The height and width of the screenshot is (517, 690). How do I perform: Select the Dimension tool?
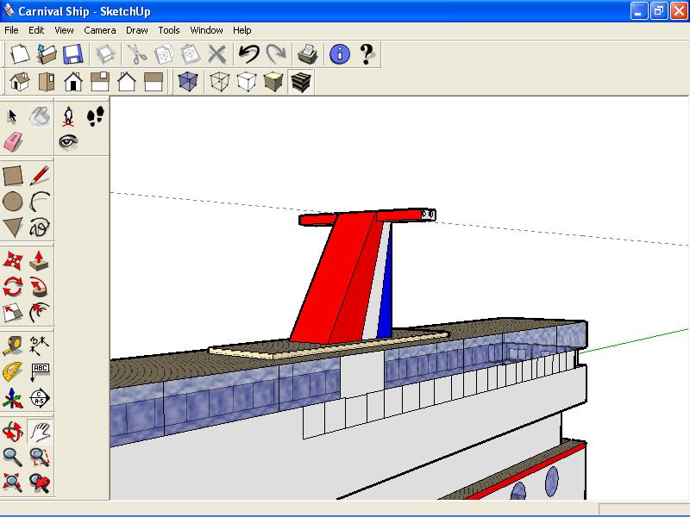point(40,346)
